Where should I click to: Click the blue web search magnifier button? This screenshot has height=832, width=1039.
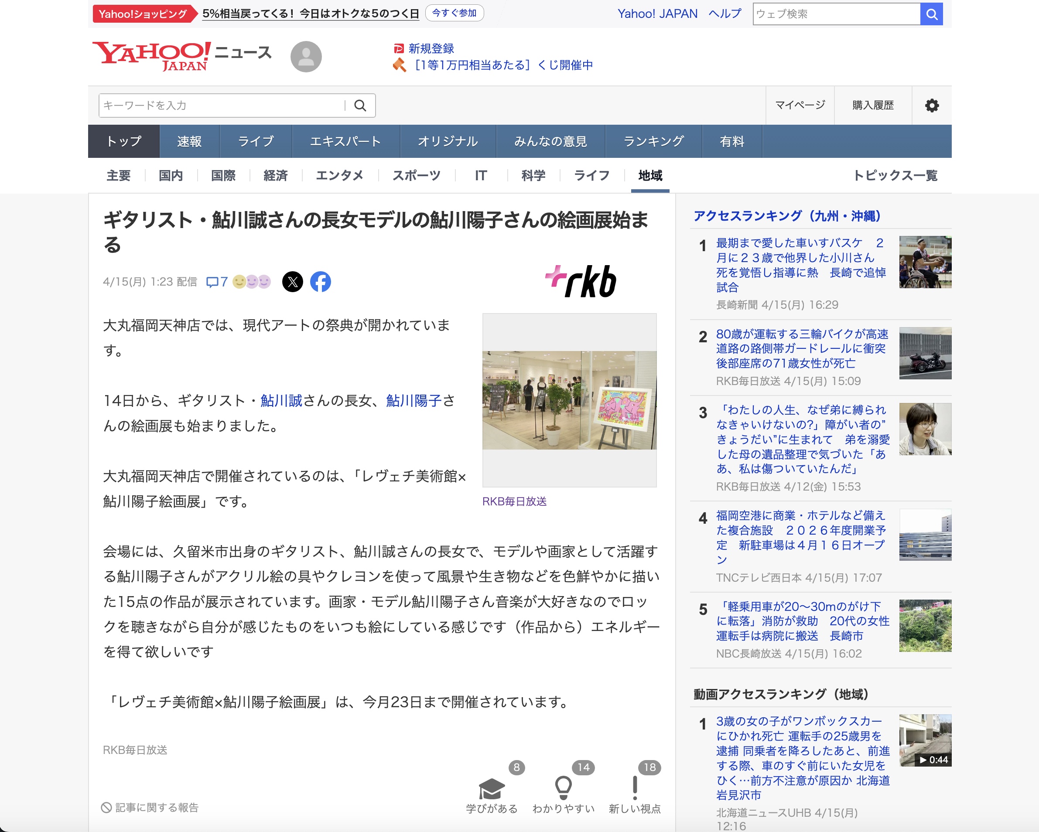pos(931,14)
